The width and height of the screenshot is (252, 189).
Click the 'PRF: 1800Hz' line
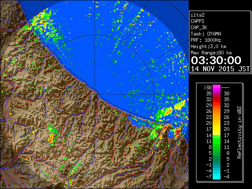tap(206, 40)
